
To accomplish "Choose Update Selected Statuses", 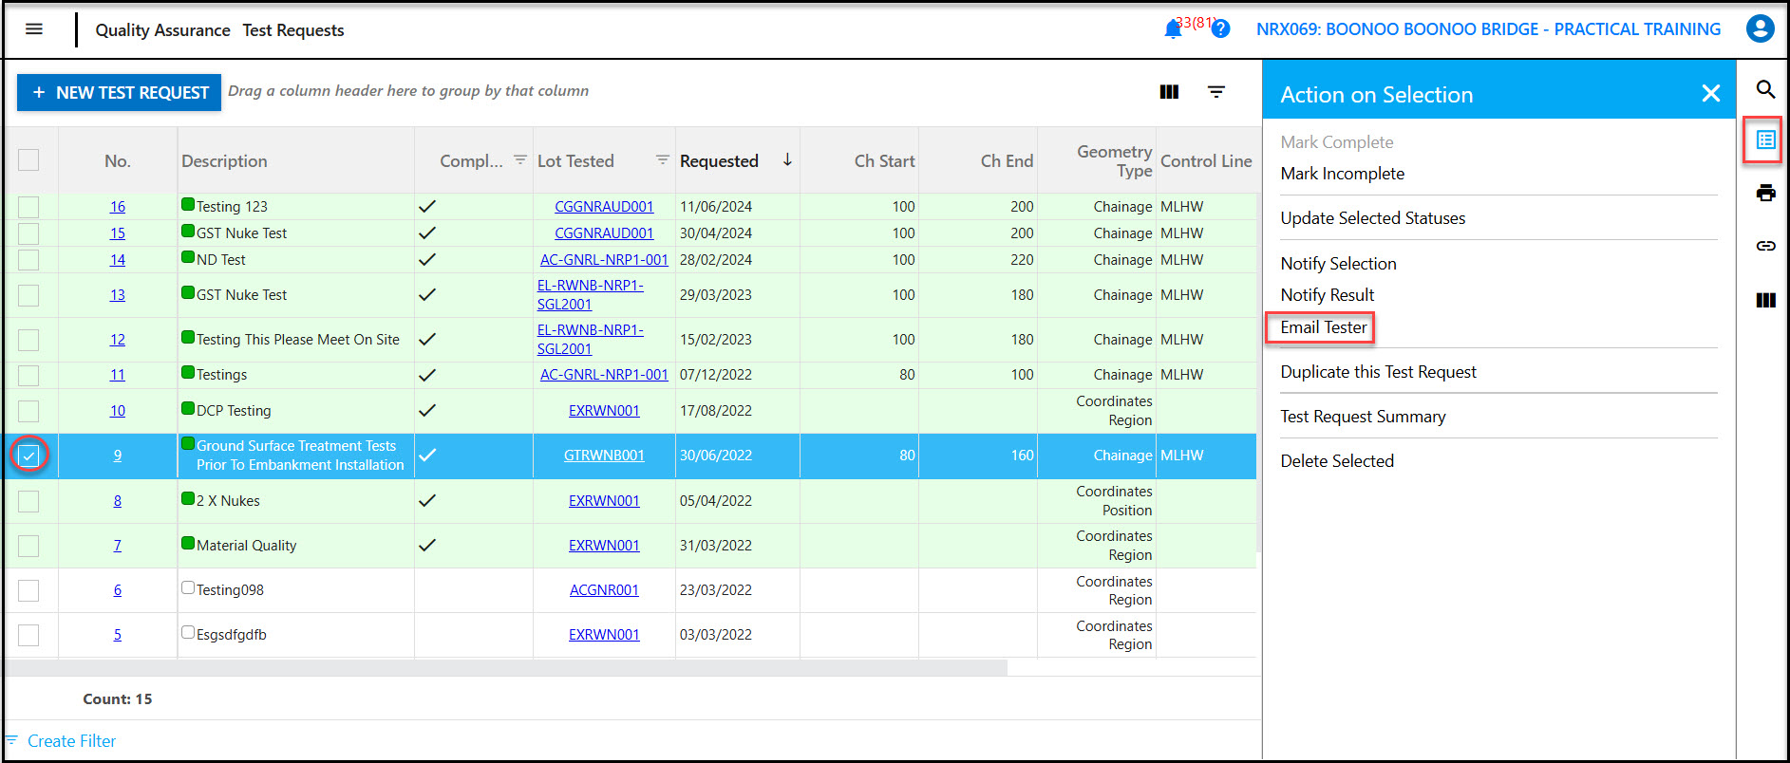I will tap(1372, 218).
